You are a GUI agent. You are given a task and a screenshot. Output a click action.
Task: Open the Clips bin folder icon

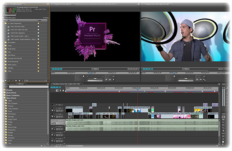[x=6, y=52]
